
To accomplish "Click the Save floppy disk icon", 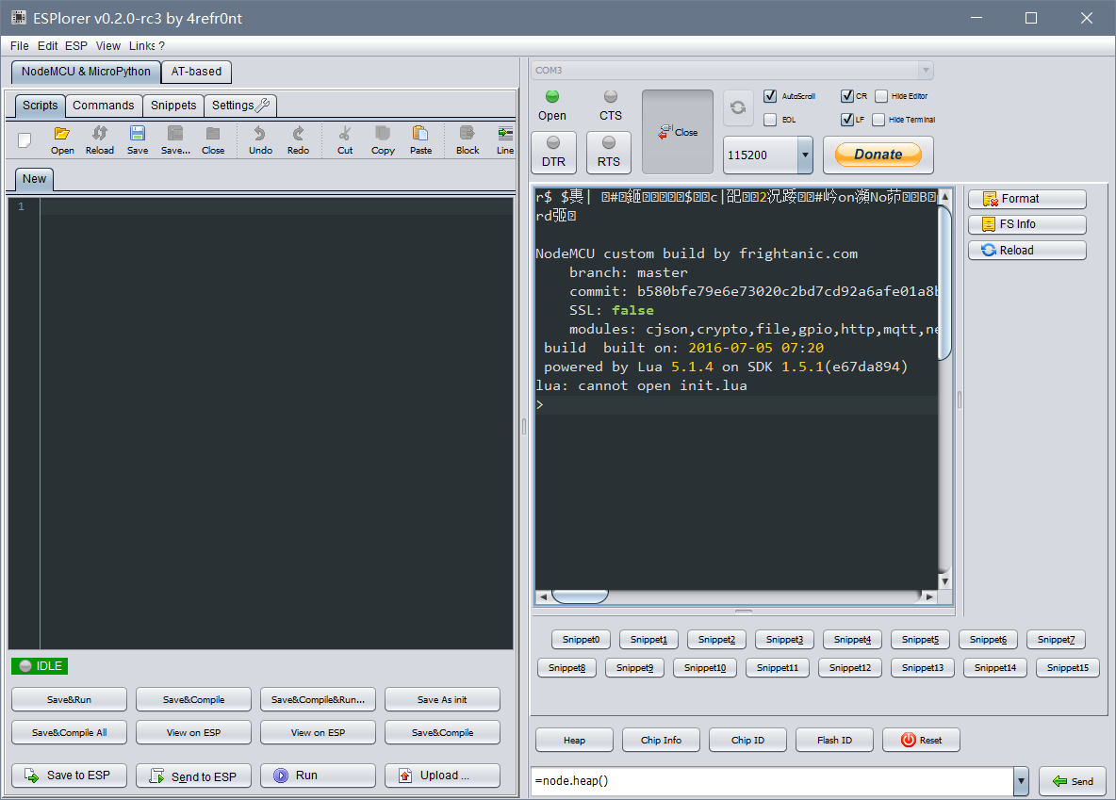I will click(x=138, y=134).
